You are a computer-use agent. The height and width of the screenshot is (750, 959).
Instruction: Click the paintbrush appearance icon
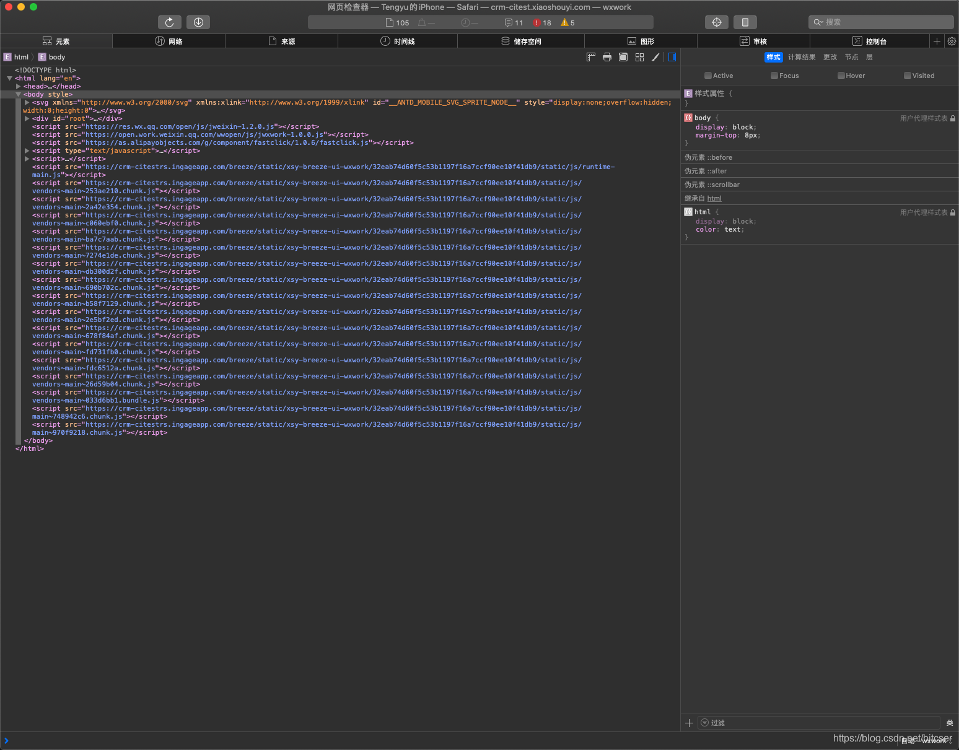(655, 57)
